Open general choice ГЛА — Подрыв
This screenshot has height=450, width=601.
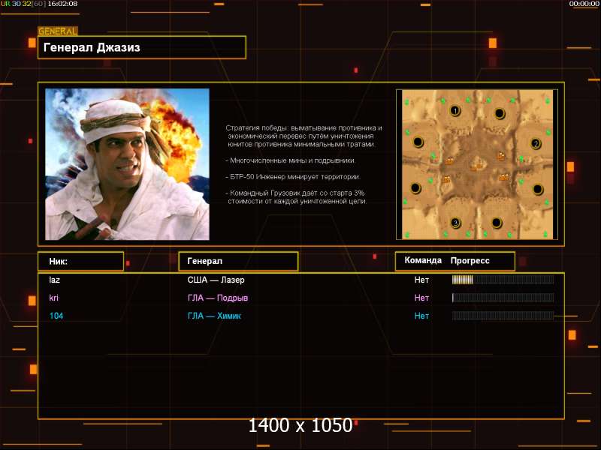218,298
